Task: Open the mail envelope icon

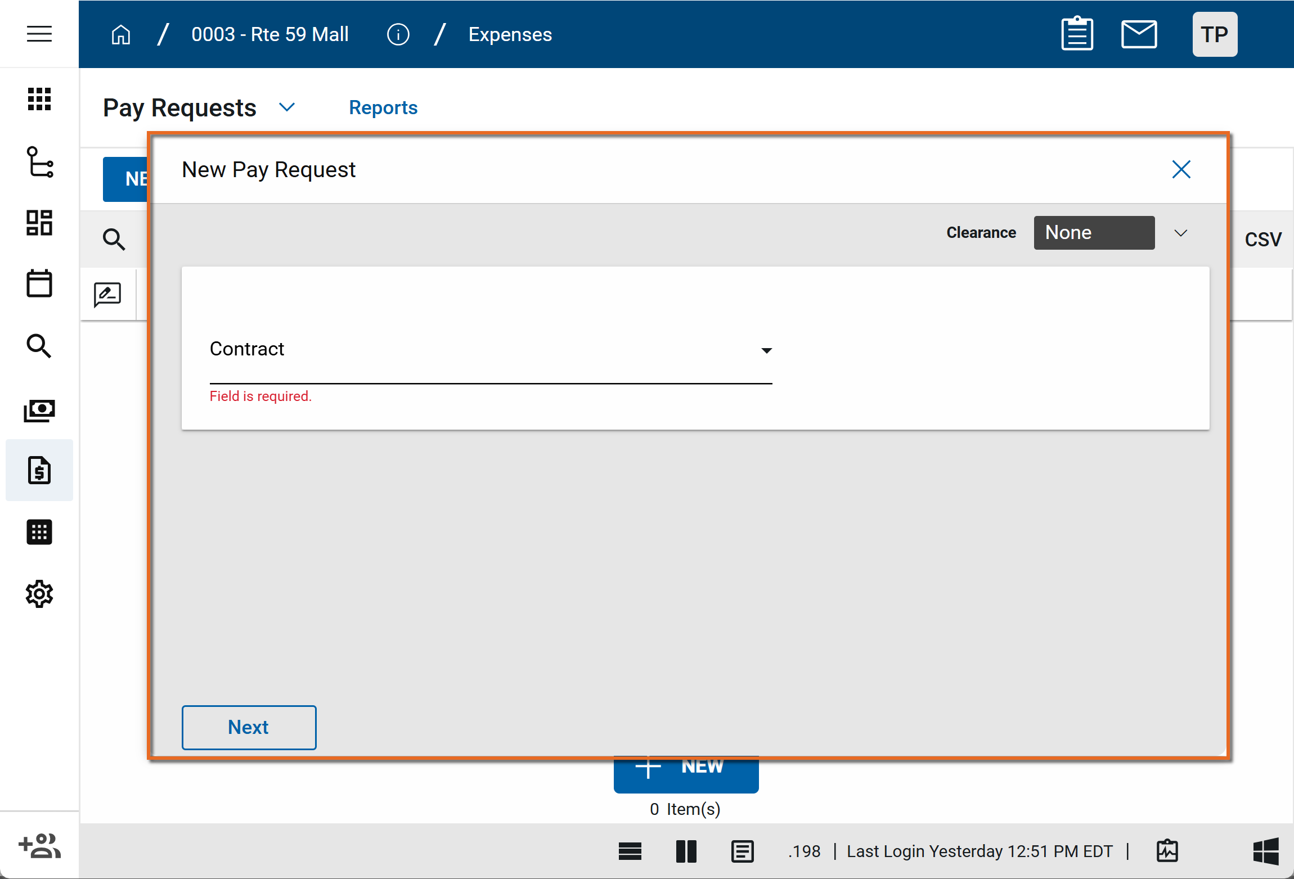Action: point(1139,34)
